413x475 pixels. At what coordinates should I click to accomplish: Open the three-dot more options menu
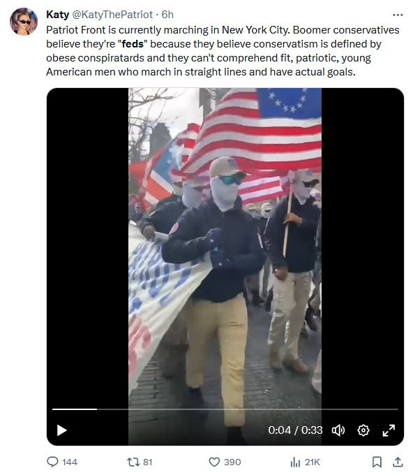click(397, 15)
